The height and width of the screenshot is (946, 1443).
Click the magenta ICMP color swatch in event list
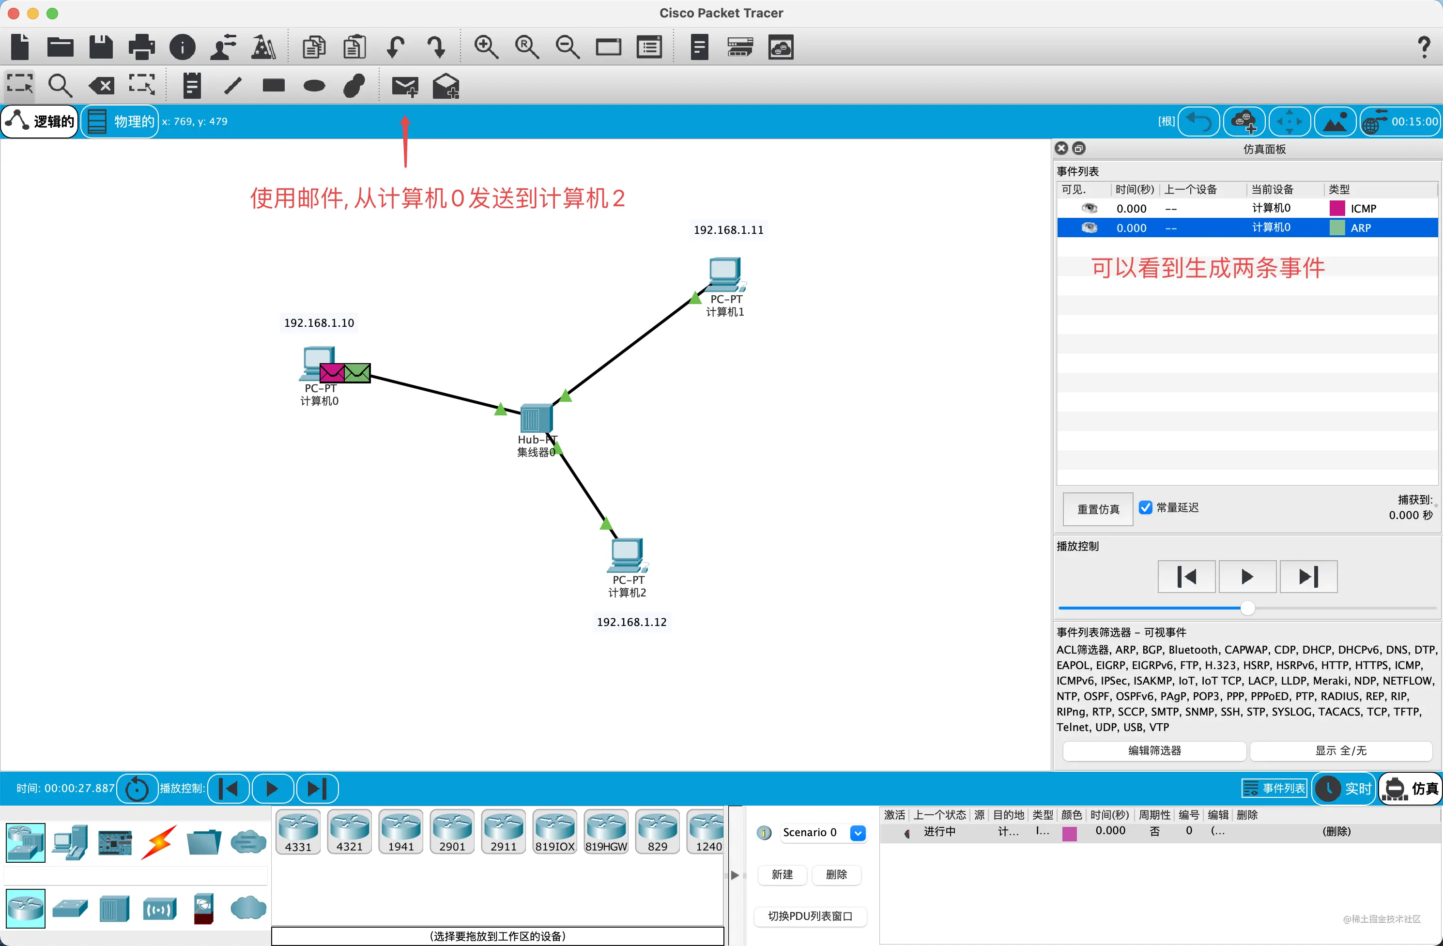(1337, 209)
